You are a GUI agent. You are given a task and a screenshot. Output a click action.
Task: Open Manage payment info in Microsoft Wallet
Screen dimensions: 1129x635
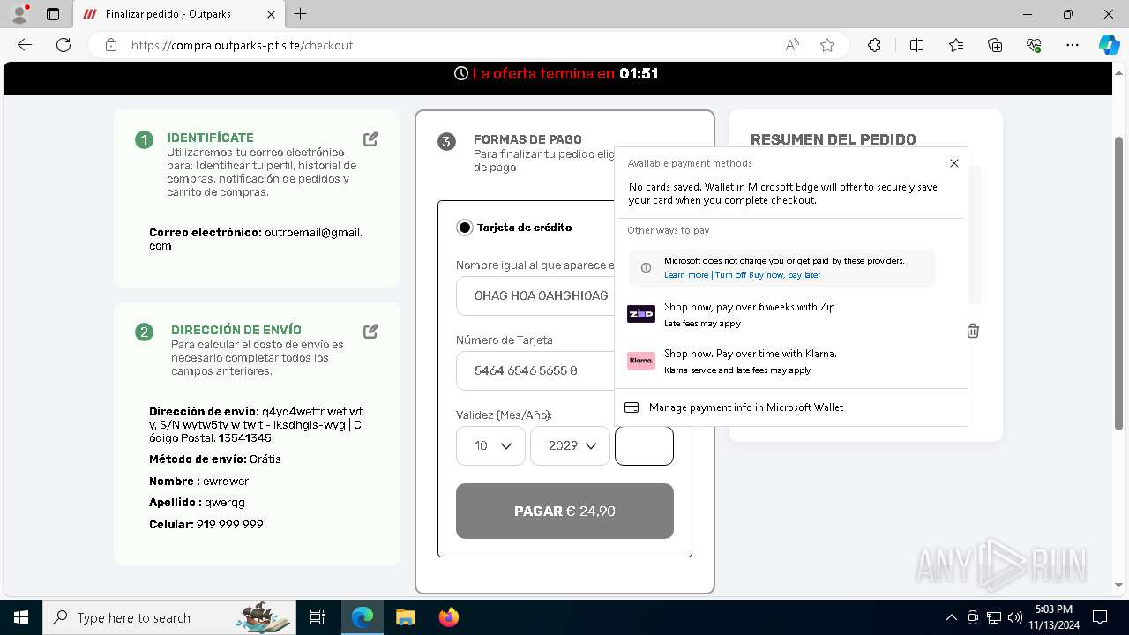click(792, 407)
